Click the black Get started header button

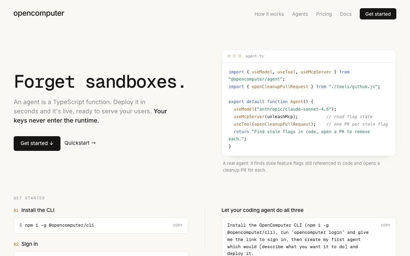(x=378, y=14)
